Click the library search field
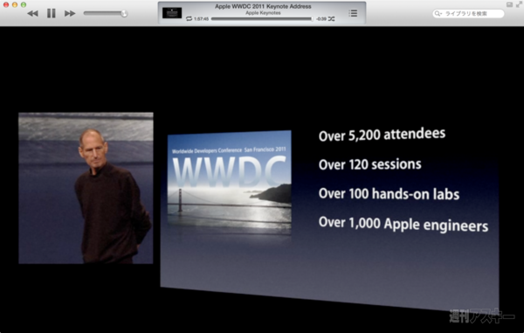 (x=468, y=13)
